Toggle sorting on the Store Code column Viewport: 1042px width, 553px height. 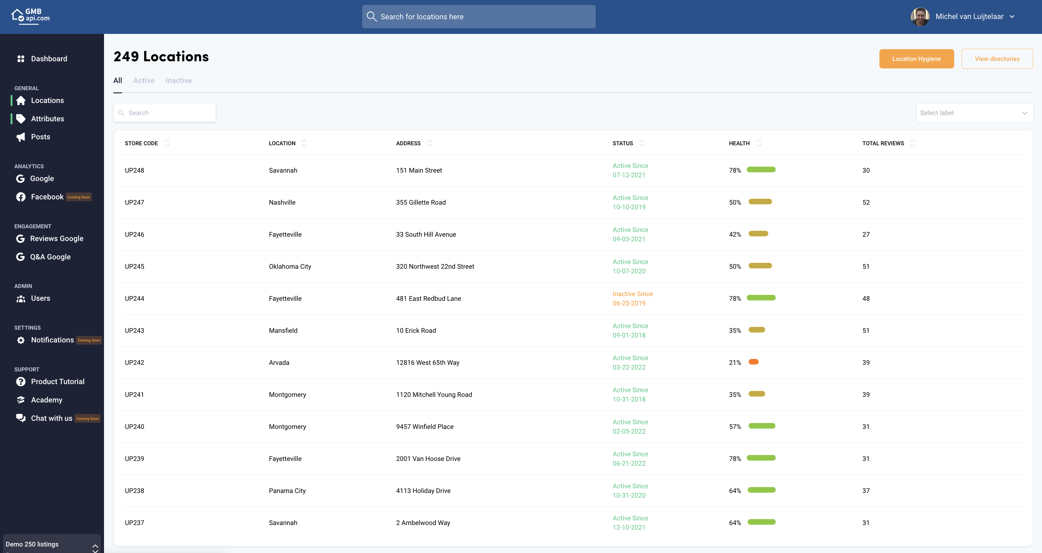pos(167,143)
